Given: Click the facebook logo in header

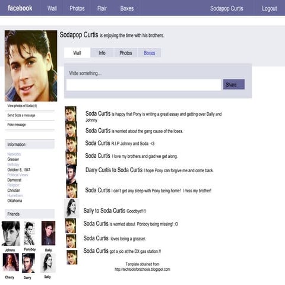Looking at the screenshot, I should [20, 8].
